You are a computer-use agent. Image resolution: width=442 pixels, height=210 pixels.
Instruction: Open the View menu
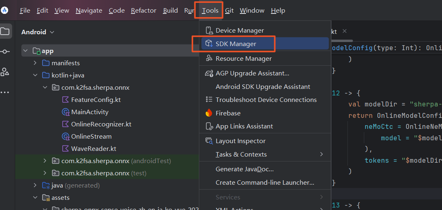click(x=62, y=11)
